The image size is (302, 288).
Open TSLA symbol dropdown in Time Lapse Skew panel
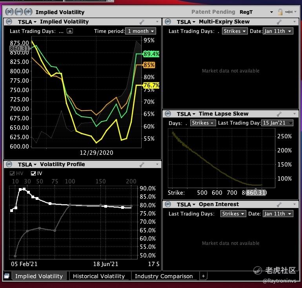pyautogui.click(x=186, y=114)
